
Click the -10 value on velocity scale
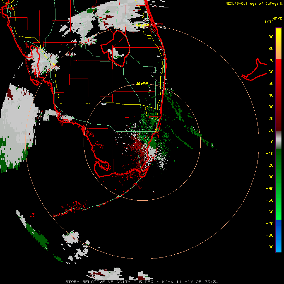270,154
